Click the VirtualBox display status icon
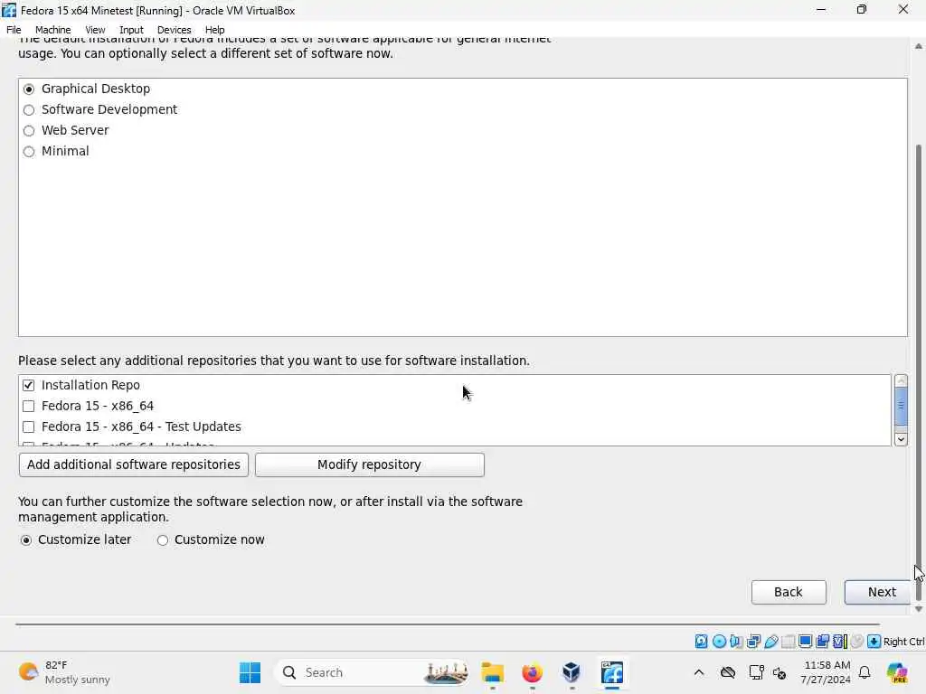The width and height of the screenshot is (926, 694). [805, 642]
